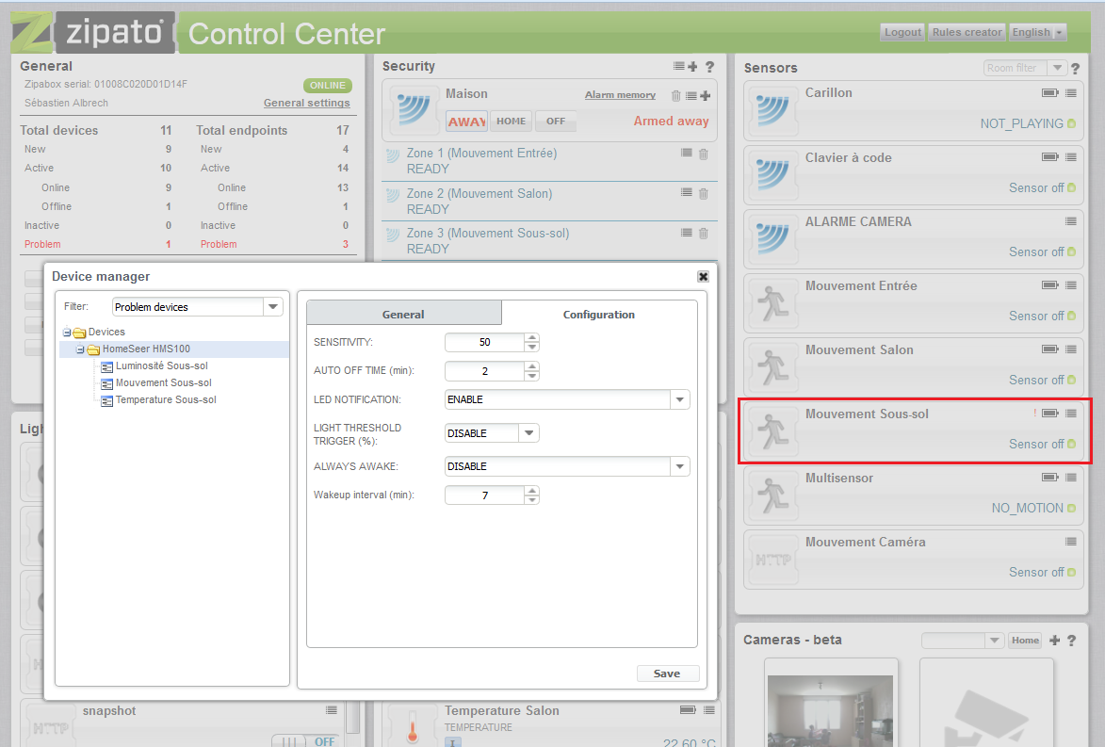Viewport: 1105px width, 747px height.
Task: Increase the SENSITIVITY value with up arrow
Action: pyautogui.click(x=532, y=337)
